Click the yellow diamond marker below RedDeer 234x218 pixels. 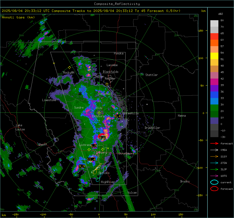[107, 84]
